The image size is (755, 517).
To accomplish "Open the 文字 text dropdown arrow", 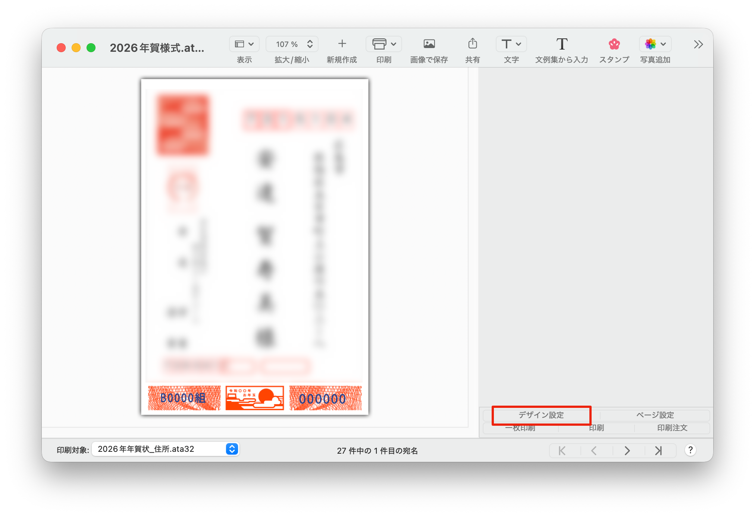I will click(x=519, y=44).
